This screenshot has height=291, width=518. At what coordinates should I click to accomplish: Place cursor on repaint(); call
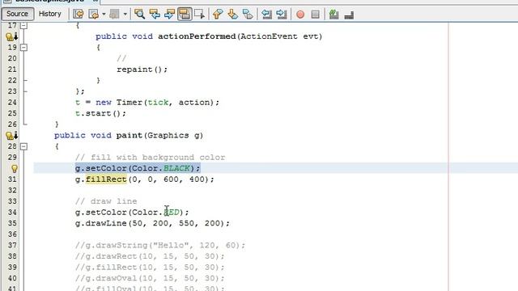(x=142, y=70)
